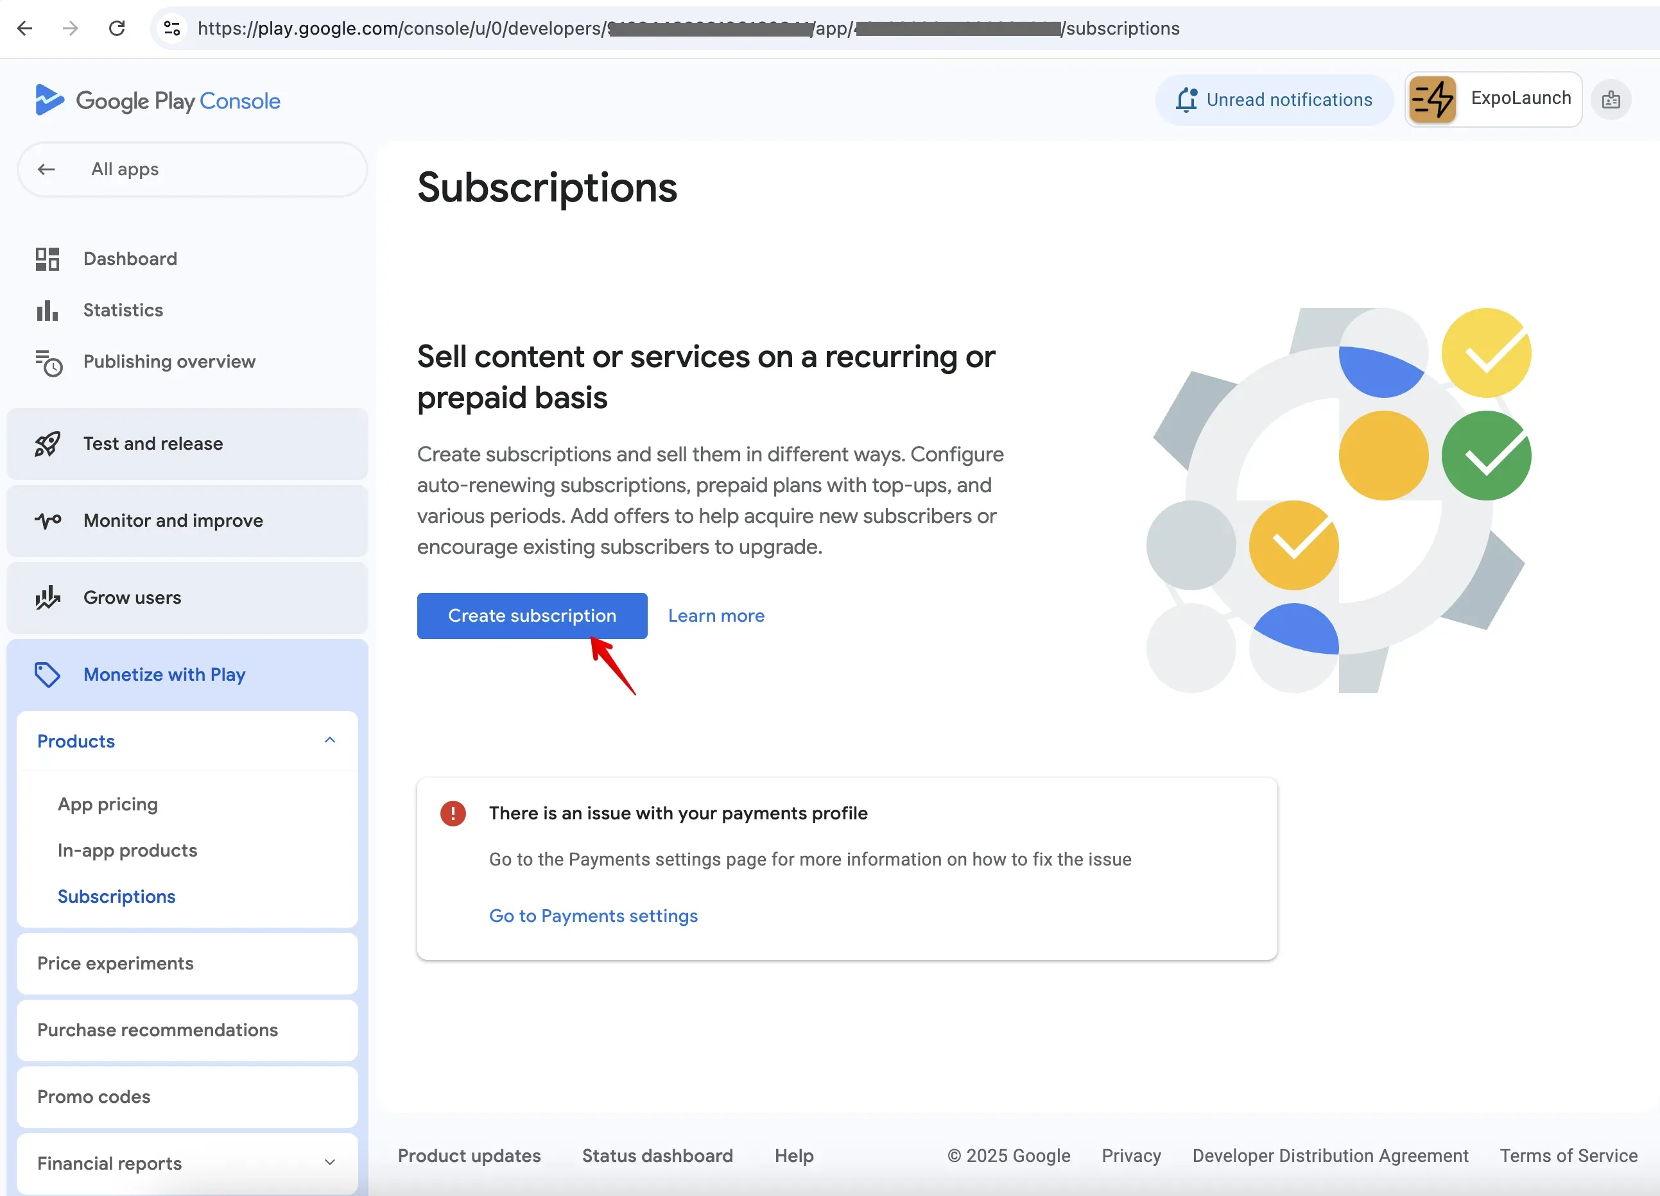The image size is (1660, 1196).
Task: Click the Learn more link
Action: pyautogui.click(x=716, y=616)
